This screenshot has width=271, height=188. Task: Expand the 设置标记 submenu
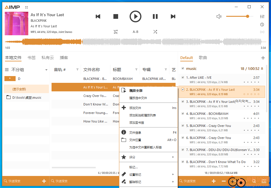click(148, 174)
